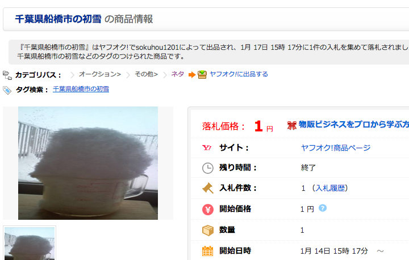This screenshot has height=260, width=409.
Task: Open the blue question mark help icon
Action: click(x=323, y=208)
